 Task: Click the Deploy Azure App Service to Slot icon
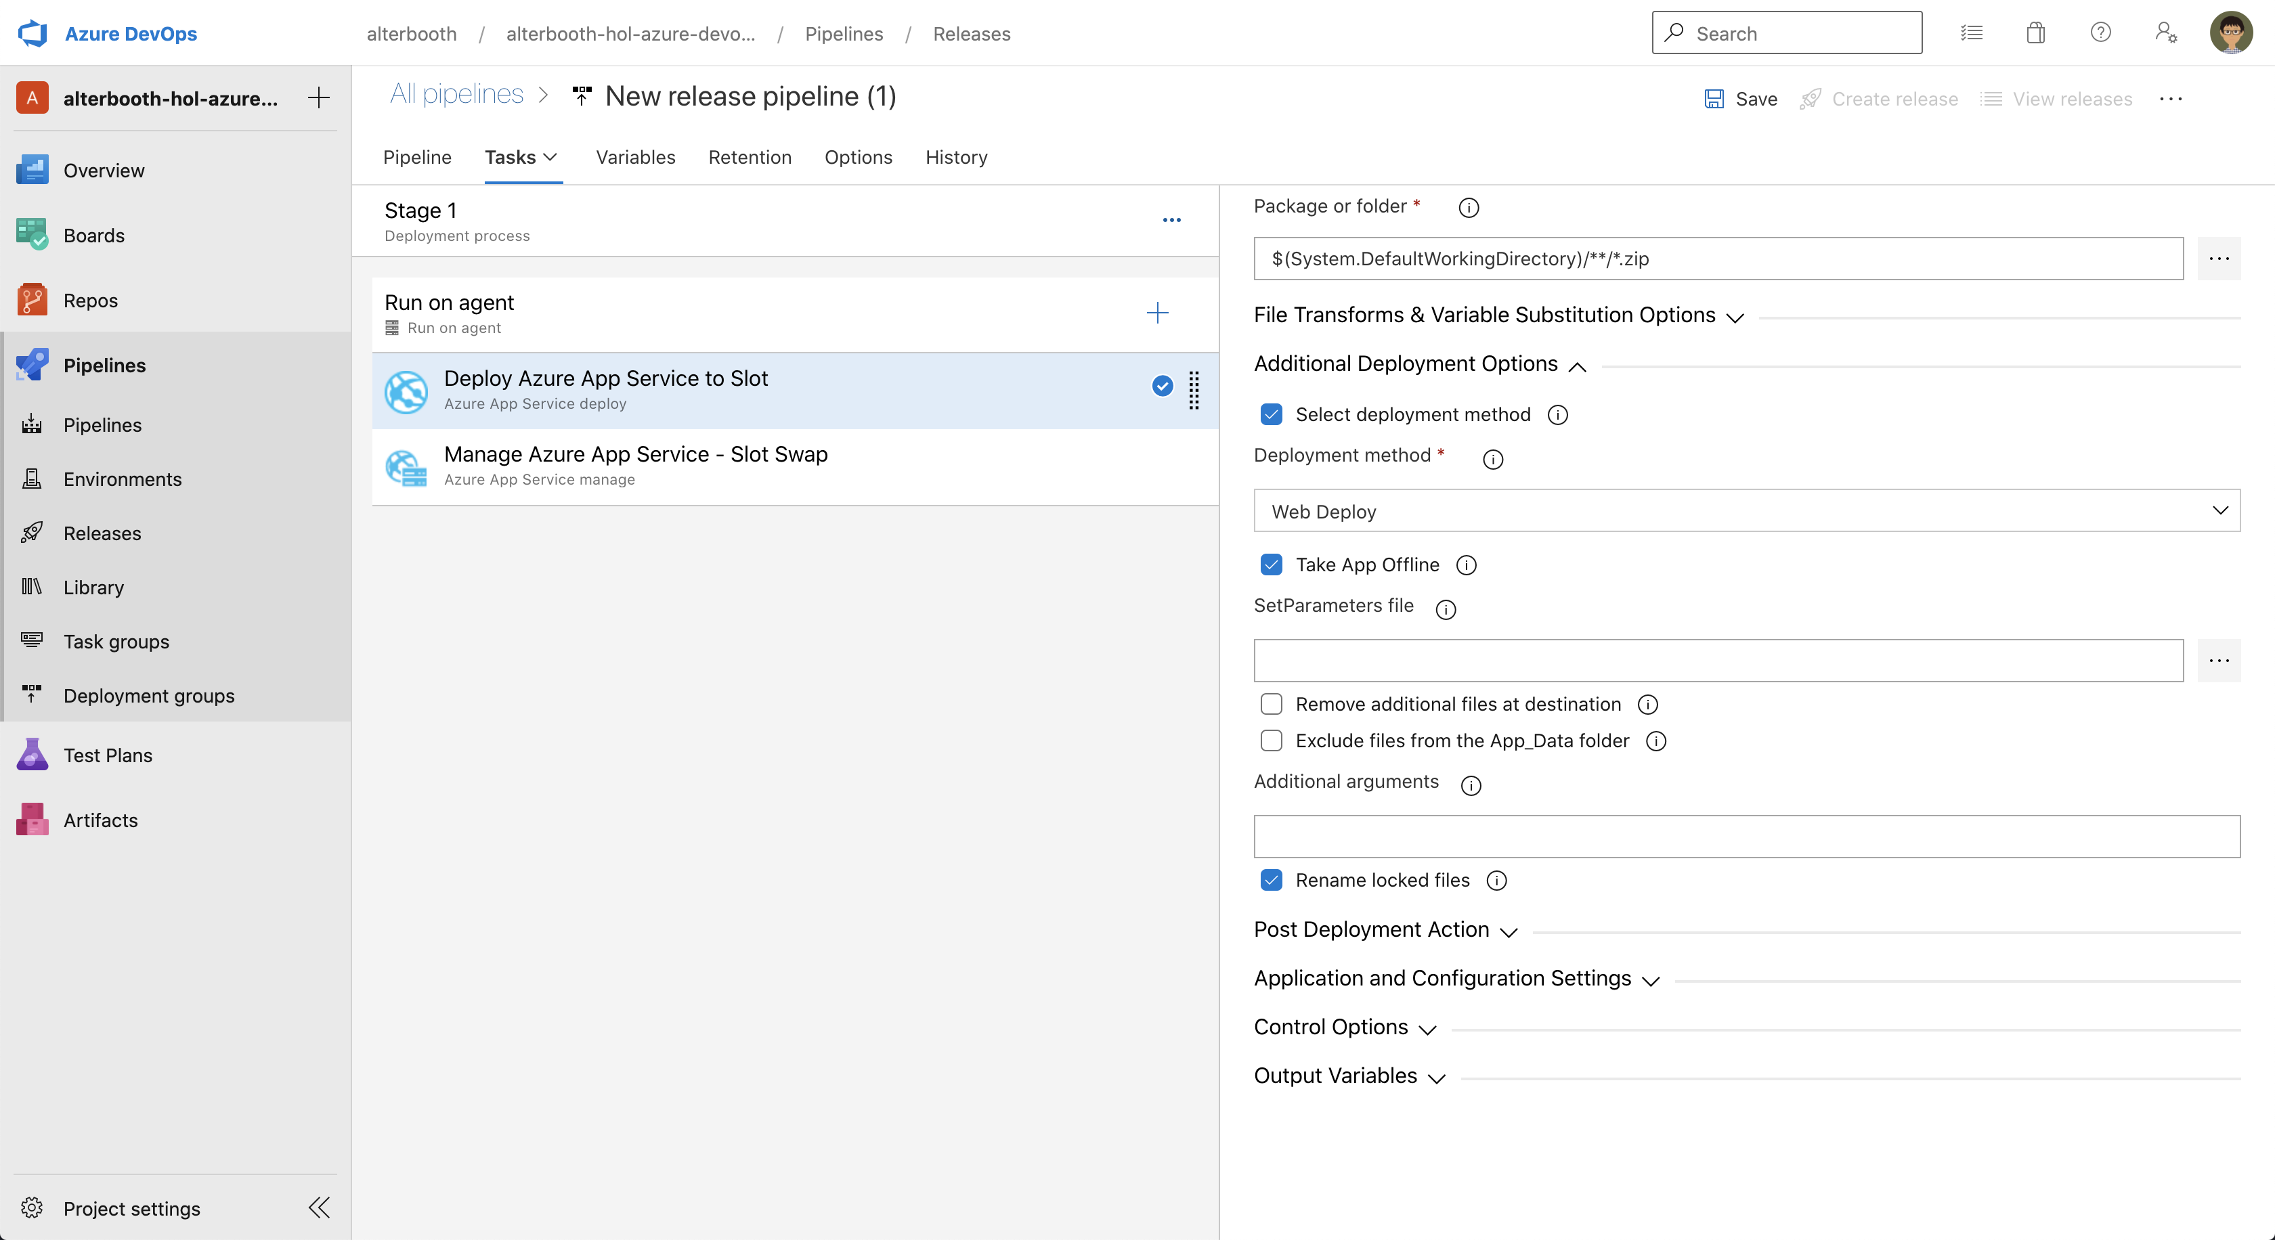tap(405, 388)
